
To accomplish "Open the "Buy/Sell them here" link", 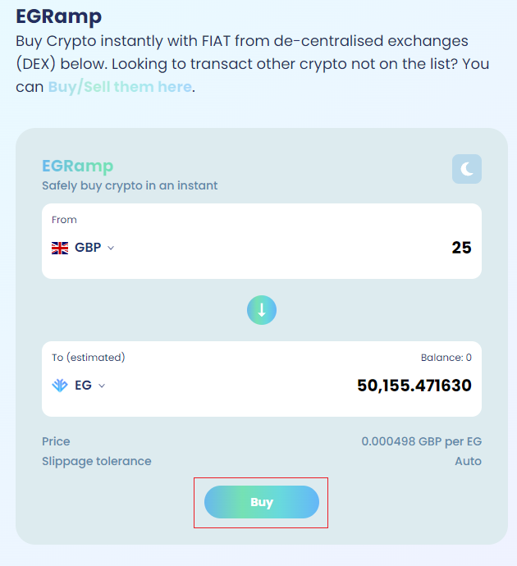I will pyautogui.click(x=120, y=86).
